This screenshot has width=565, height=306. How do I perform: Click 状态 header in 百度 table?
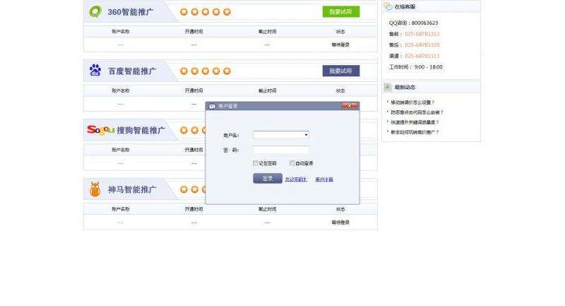pyautogui.click(x=340, y=91)
